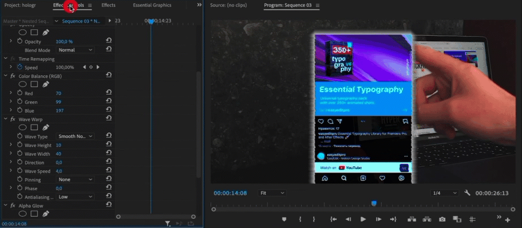
Task: Add a marker in Program Monitor
Action: point(284,220)
